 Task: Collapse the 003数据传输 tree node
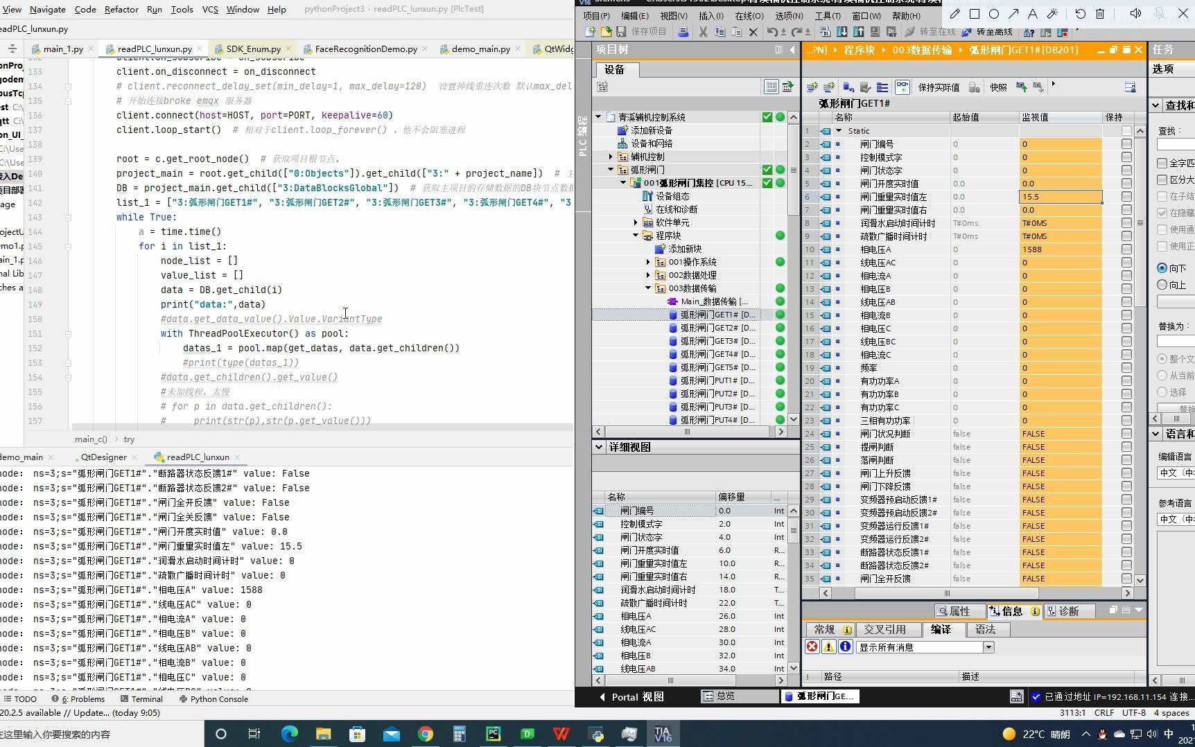(x=647, y=288)
